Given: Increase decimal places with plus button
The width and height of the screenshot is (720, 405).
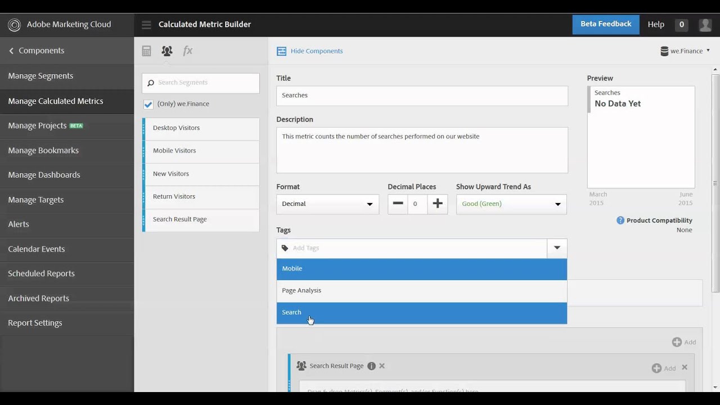Looking at the screenshot, I should [438, 204].
